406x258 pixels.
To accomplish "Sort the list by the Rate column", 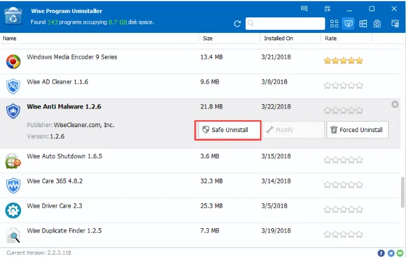I will [x=346, y=38].
